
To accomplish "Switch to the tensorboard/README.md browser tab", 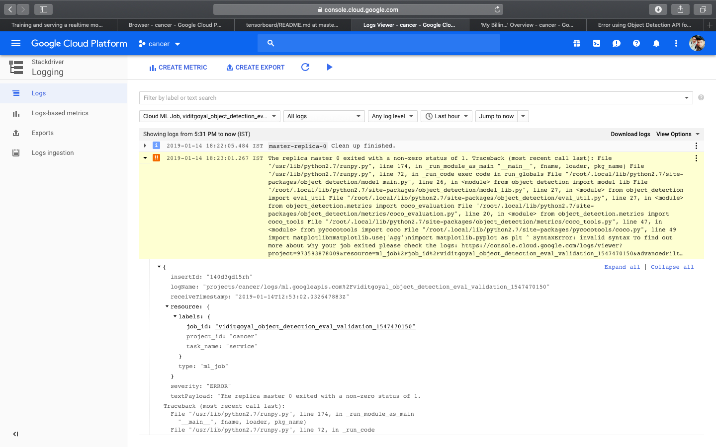I will point(292,24).
